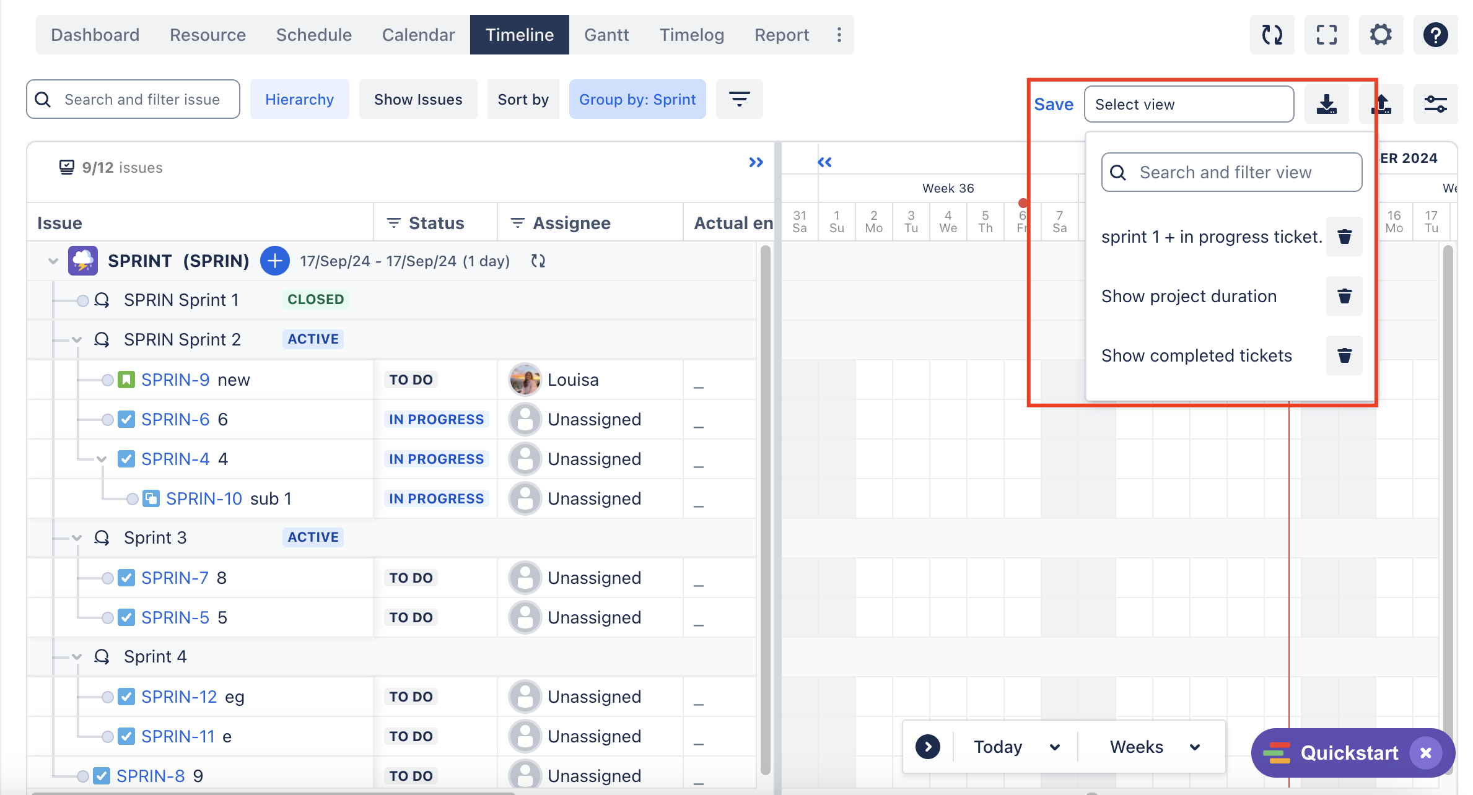Image resolution: width=1473 pixels, height=795 pixels.
Task: Click the download (import view) icon
Action: [1326, 104]
